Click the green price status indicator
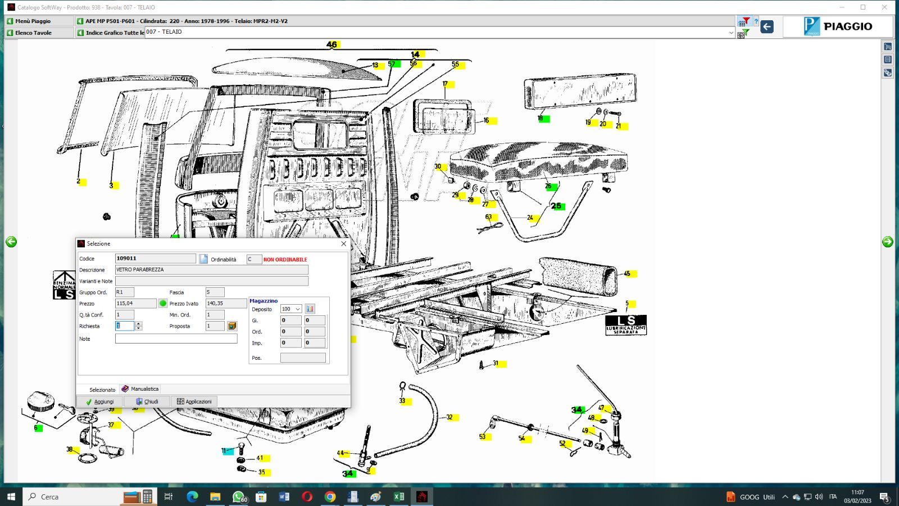The width and height of the screenshot is (899, 506). click(x=163, y=304)
